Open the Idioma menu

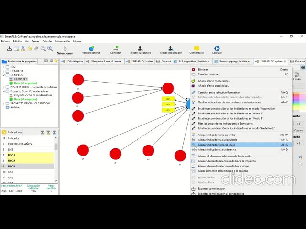[x=77, y=42]
